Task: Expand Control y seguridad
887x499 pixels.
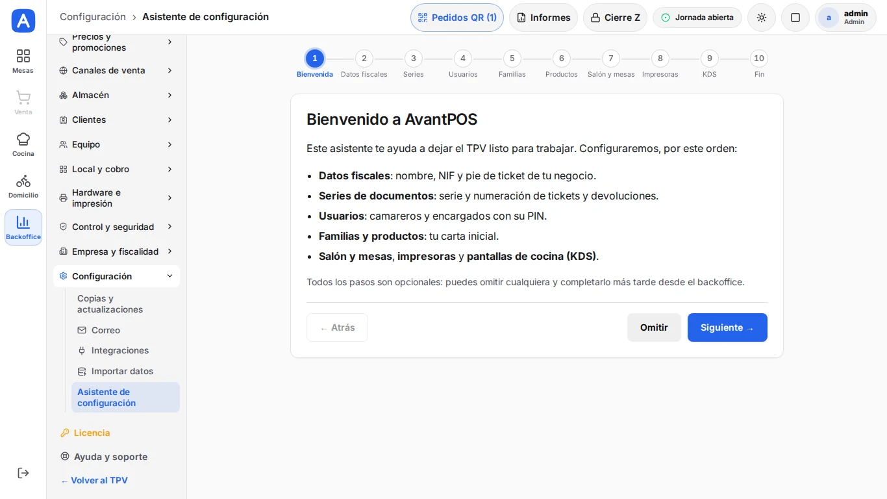Action: (x=116, y=227)
